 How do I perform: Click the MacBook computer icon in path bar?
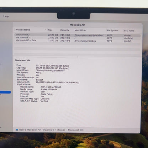[x=17, y=130]
